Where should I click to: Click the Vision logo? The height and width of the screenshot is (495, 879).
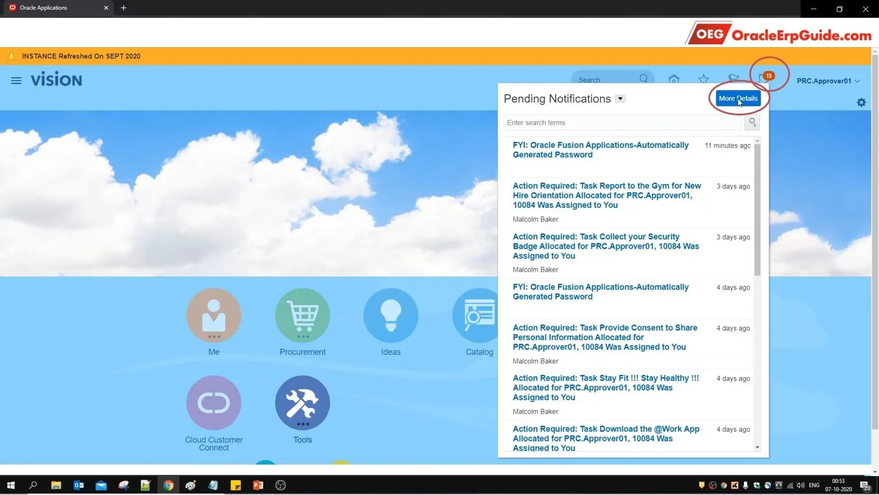pyautogui.click(x=56, y=80)
